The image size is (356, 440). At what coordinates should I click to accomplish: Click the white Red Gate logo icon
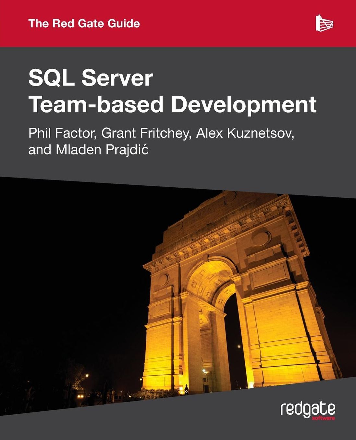tap(325, 23)
